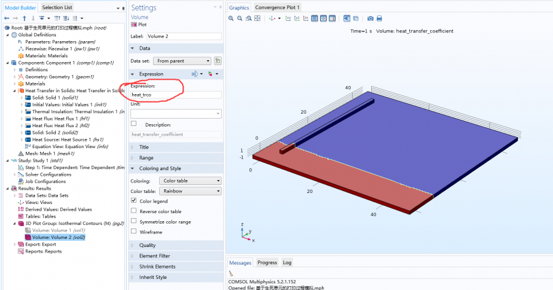553x290 pixels.
Task: Go back with the left arrow in Model Builder
Action: [7, 18]
